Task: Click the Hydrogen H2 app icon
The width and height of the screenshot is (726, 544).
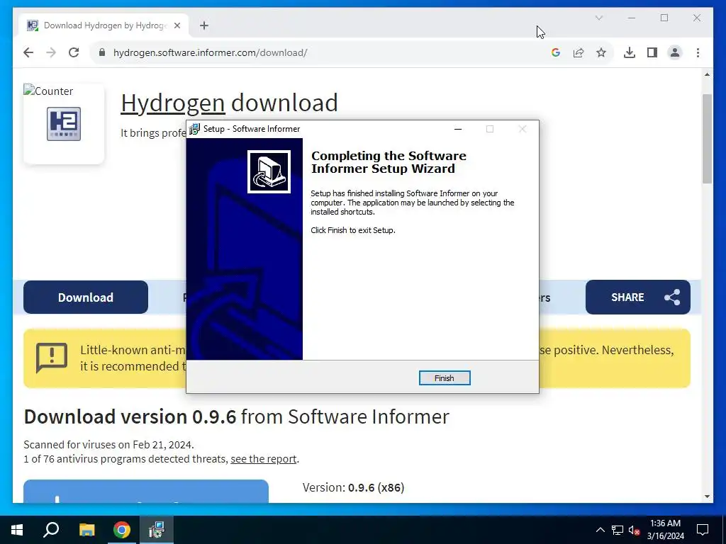Action: (x=64, y=124)
